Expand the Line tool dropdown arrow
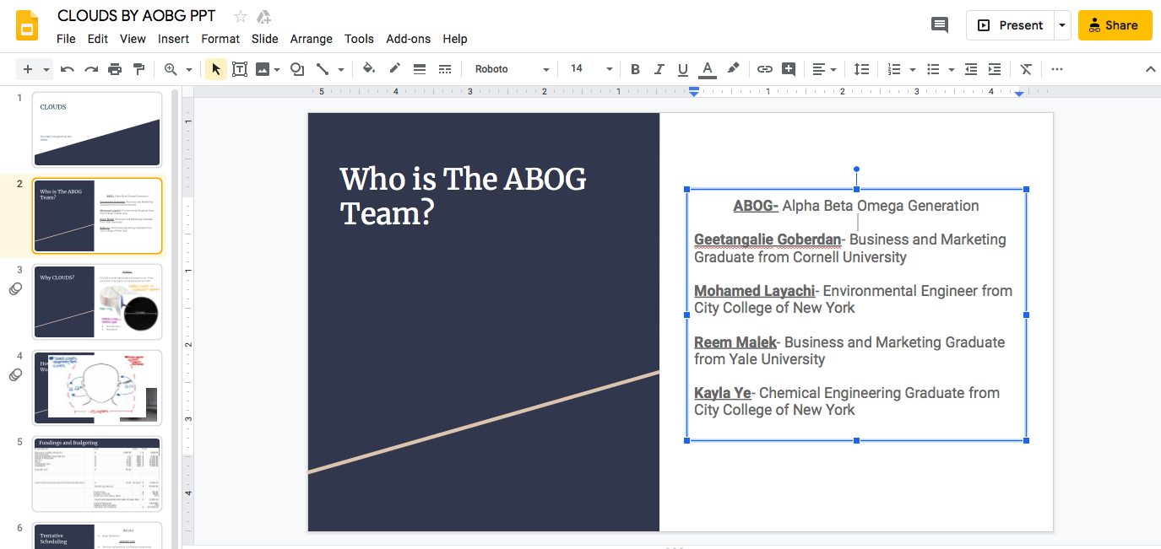 point(341,69)
